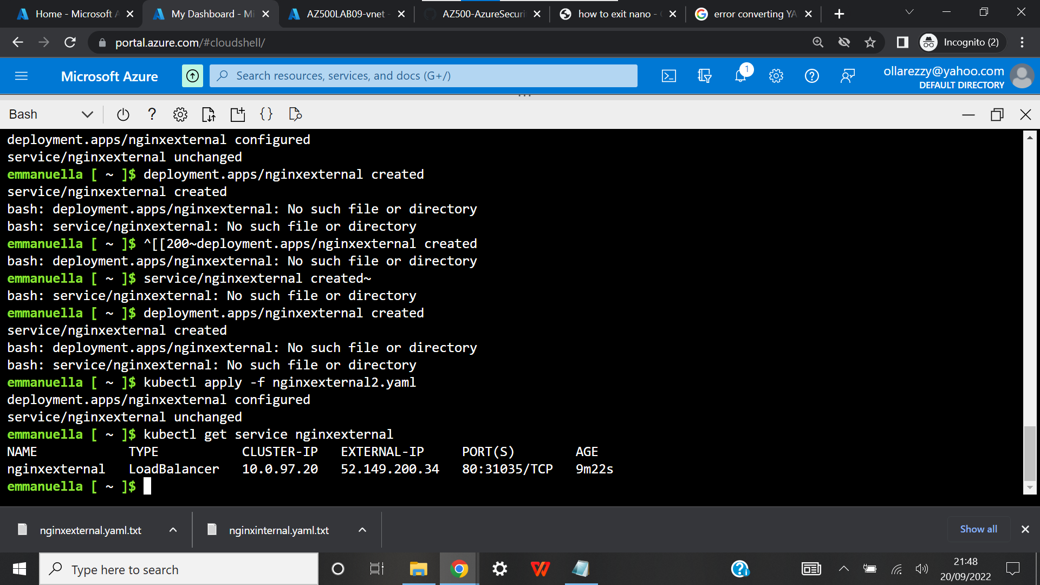1040x585 pixels.
Task: Toggle Incognito profile menu in Chrome
Action: 960,42
